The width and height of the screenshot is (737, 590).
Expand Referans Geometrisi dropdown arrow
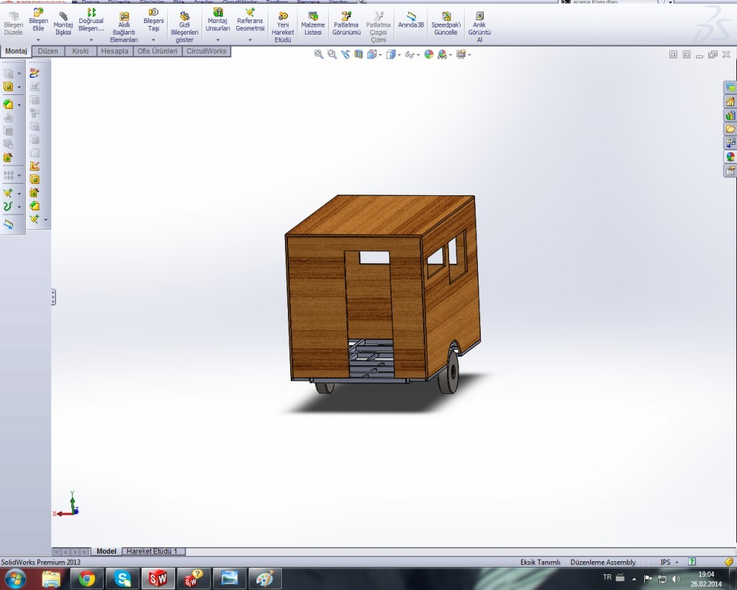pyautogui.click(x=250, y=40)
